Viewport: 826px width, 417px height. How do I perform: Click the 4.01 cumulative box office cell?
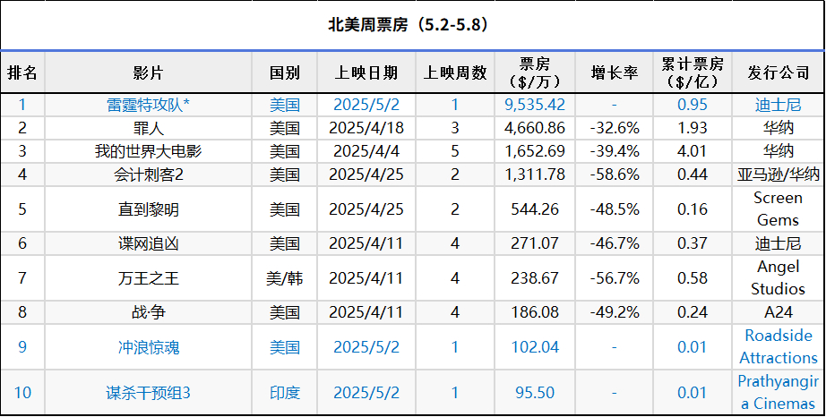[x=693, y=151]
